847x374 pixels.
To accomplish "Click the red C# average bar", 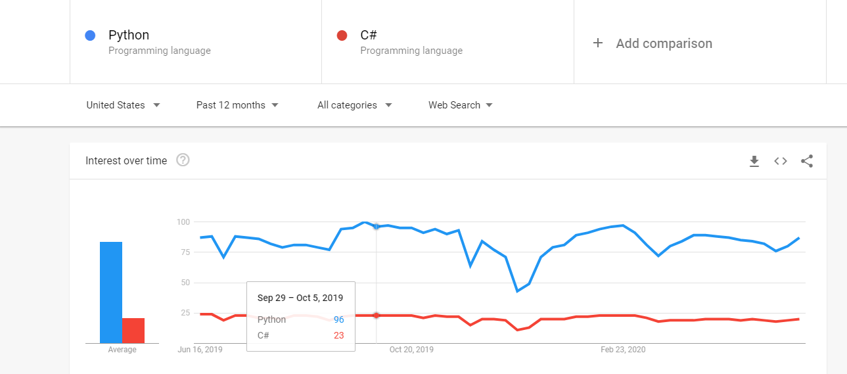I will point(133,331).
